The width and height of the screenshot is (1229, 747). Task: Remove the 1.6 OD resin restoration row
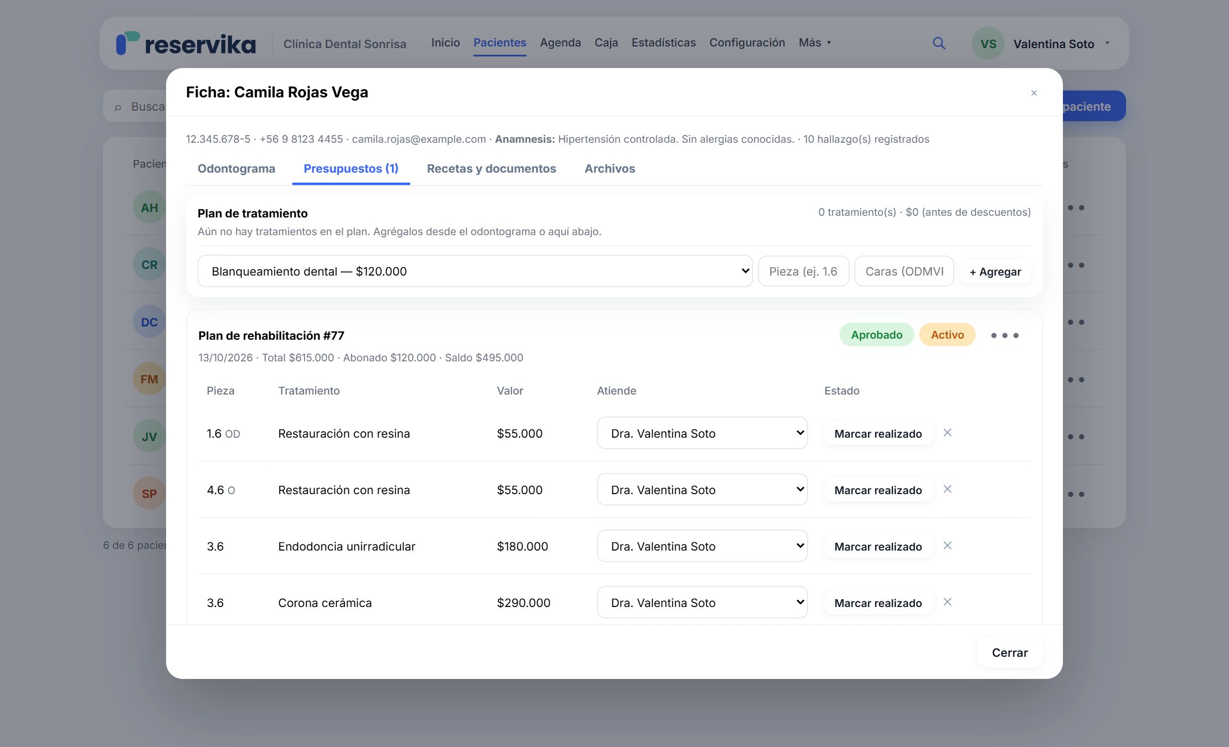947,433
